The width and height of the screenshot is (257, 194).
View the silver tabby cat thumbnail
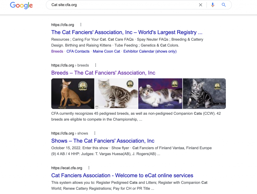(204, 94)
